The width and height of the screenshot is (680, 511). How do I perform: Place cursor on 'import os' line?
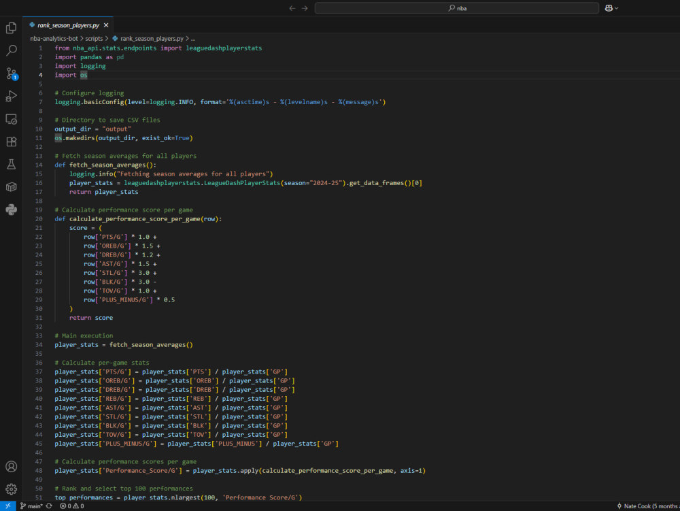point(71,75)
